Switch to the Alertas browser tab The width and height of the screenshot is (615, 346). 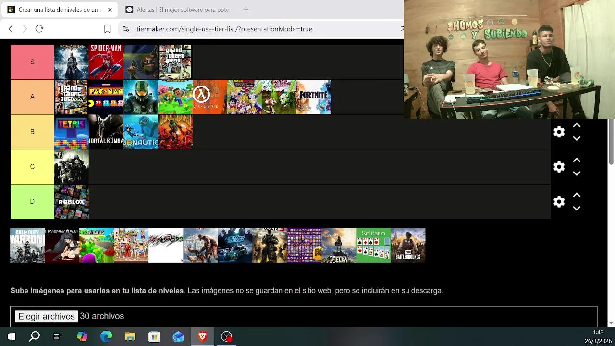click(178, 10)
